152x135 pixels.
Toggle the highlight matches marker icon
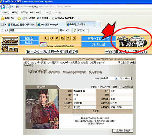(x=75, y=30)
